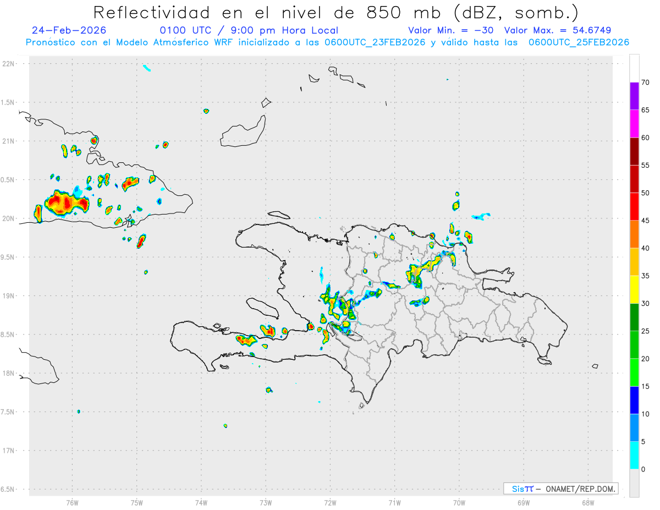Click the '18N' latitude label

tap(9, 373)
